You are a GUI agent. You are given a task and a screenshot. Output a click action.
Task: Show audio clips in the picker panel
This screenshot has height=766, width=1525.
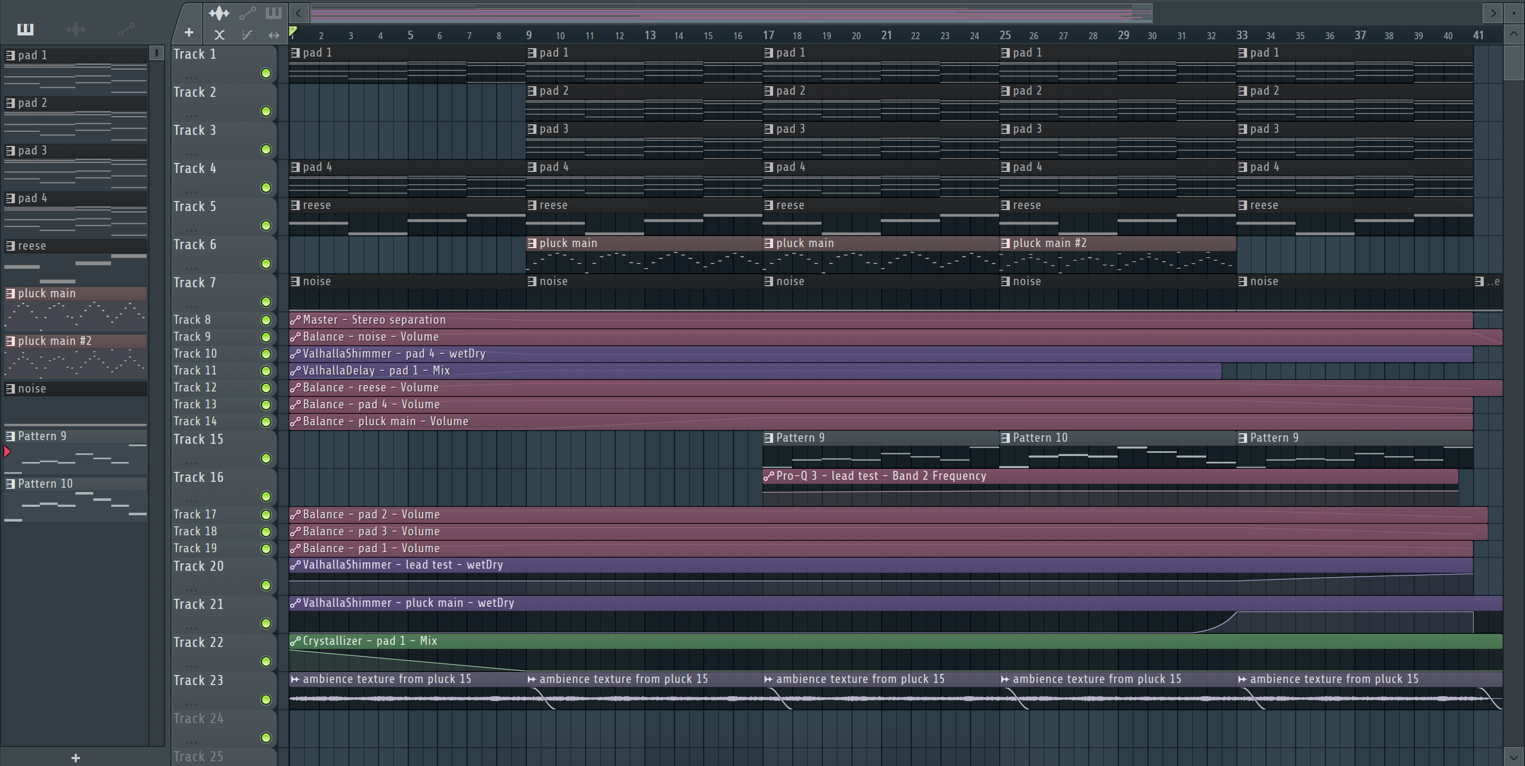(x=76, y=29)
